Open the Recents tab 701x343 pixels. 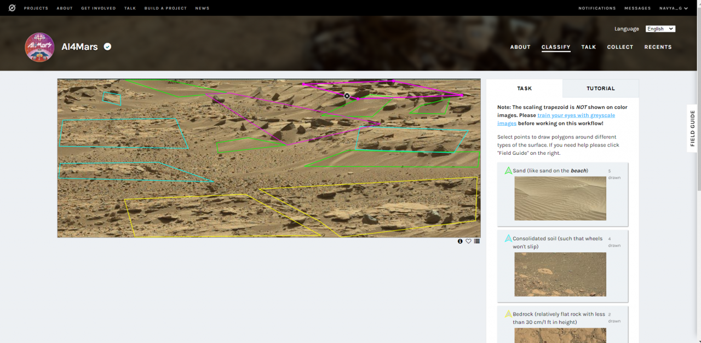click(x=658, y=47)
